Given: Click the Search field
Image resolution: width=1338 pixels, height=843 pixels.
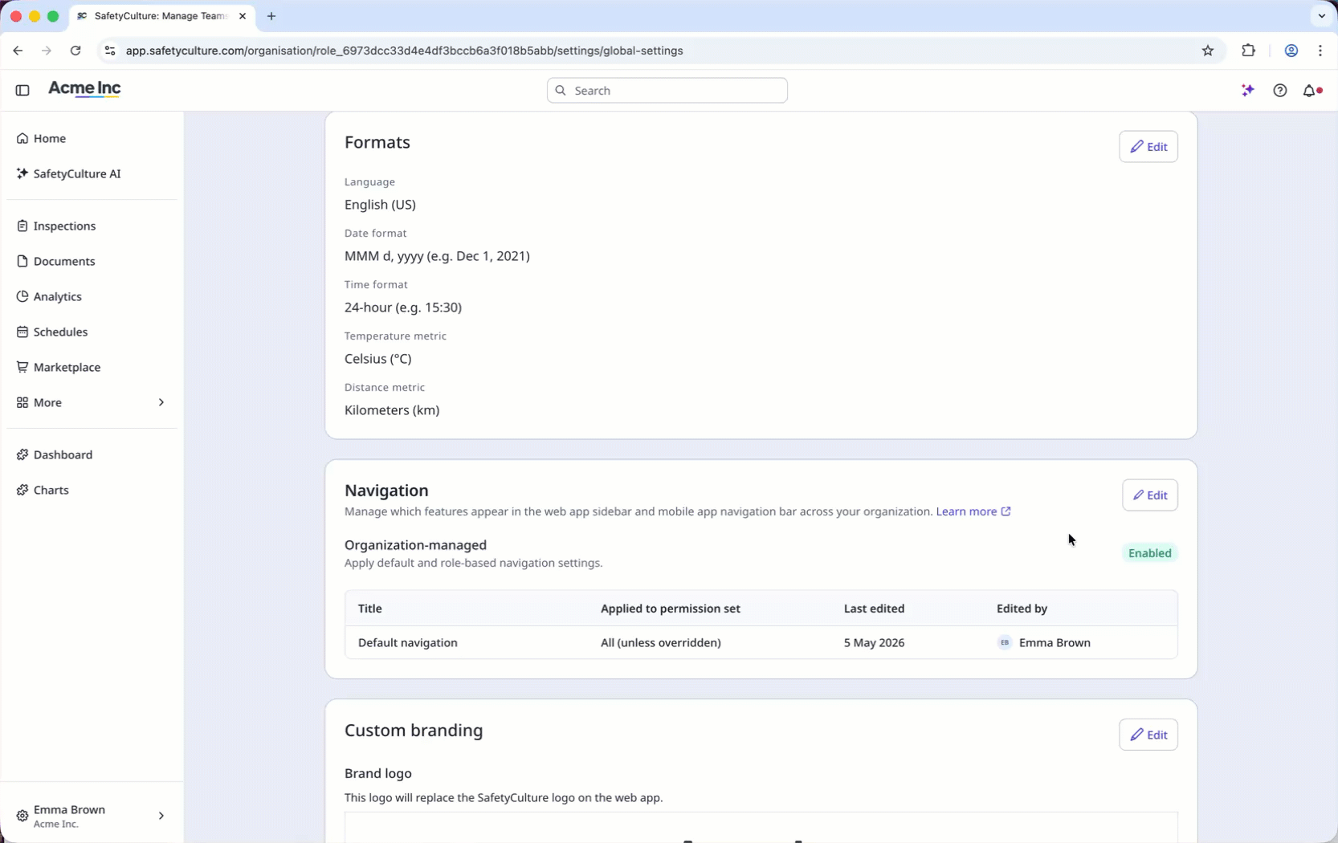Looking at the screenshot, I should (x=667, y=91).
